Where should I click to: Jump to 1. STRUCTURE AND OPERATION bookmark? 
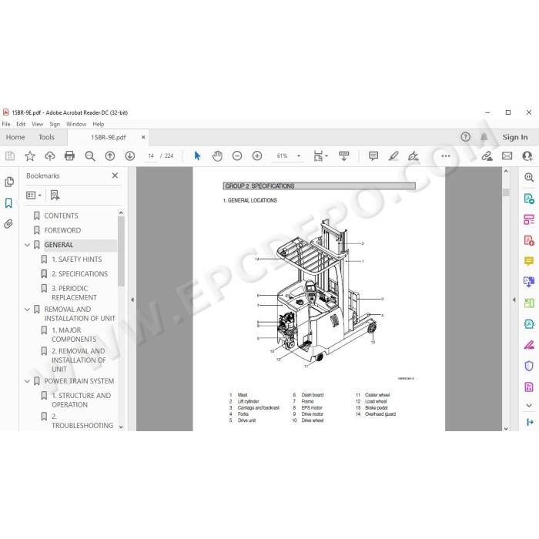pos(81,400)
